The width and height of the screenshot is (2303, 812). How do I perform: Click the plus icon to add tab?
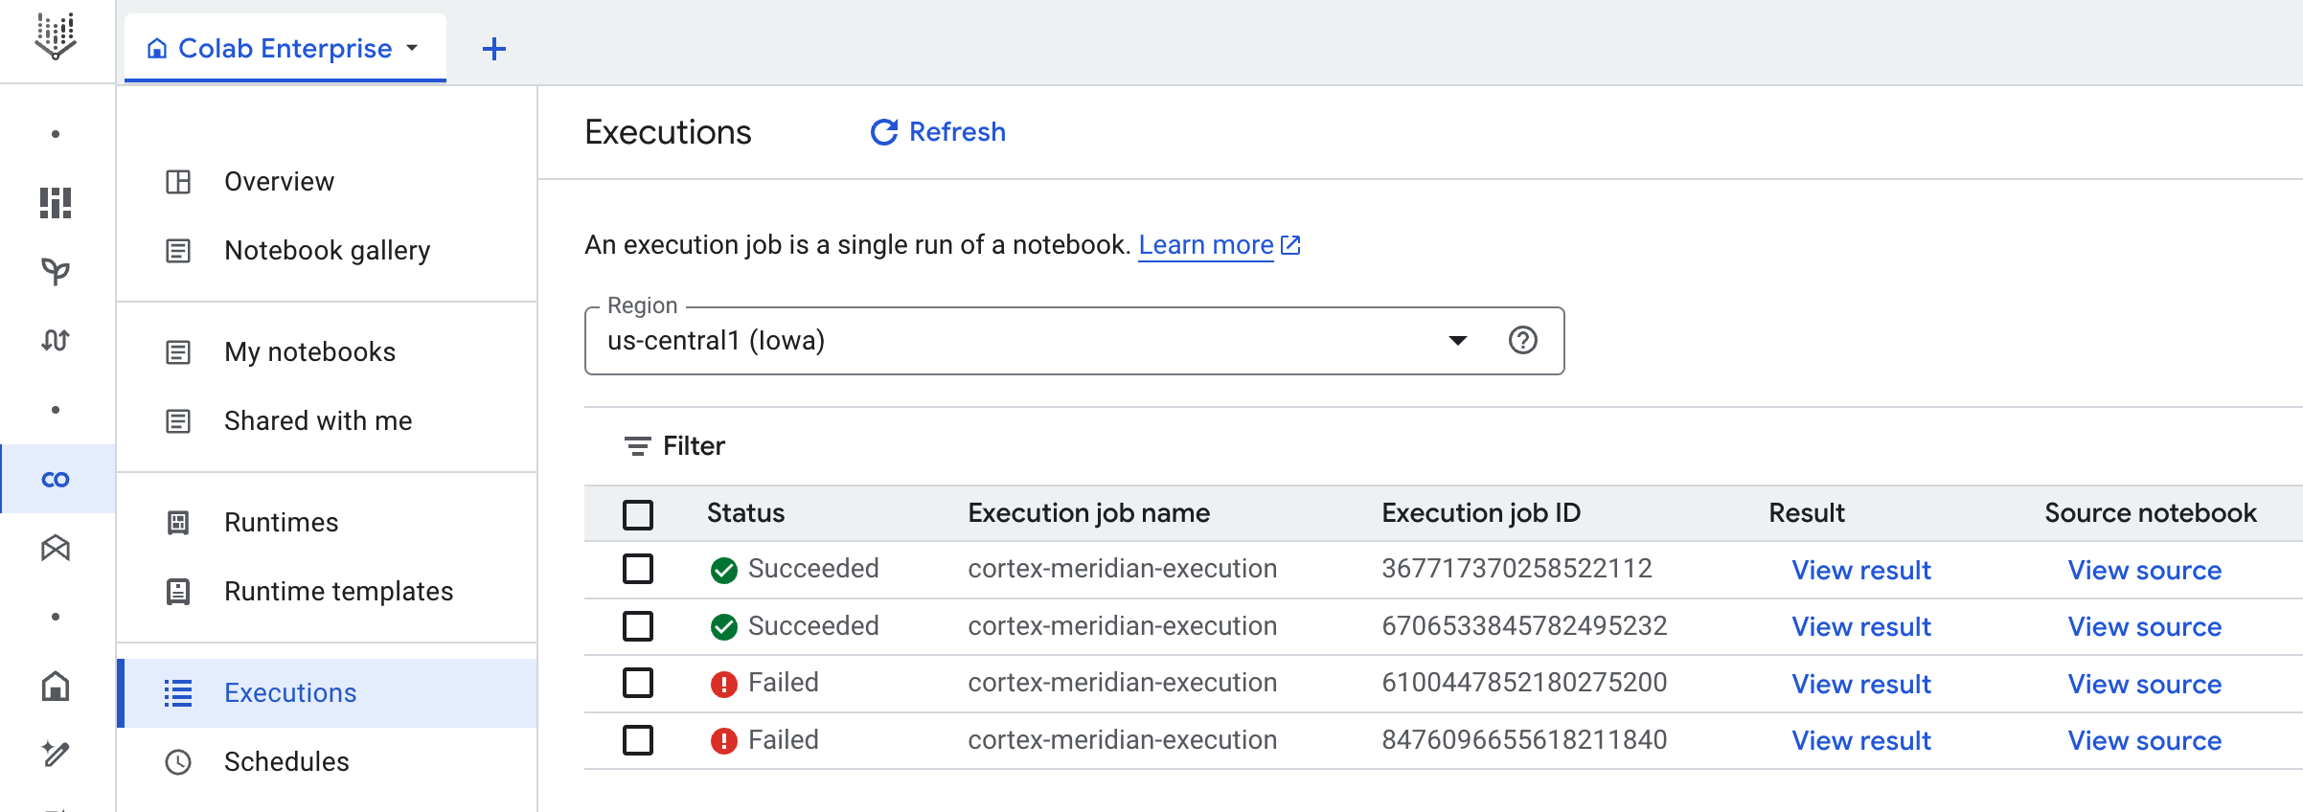point(493,49)
